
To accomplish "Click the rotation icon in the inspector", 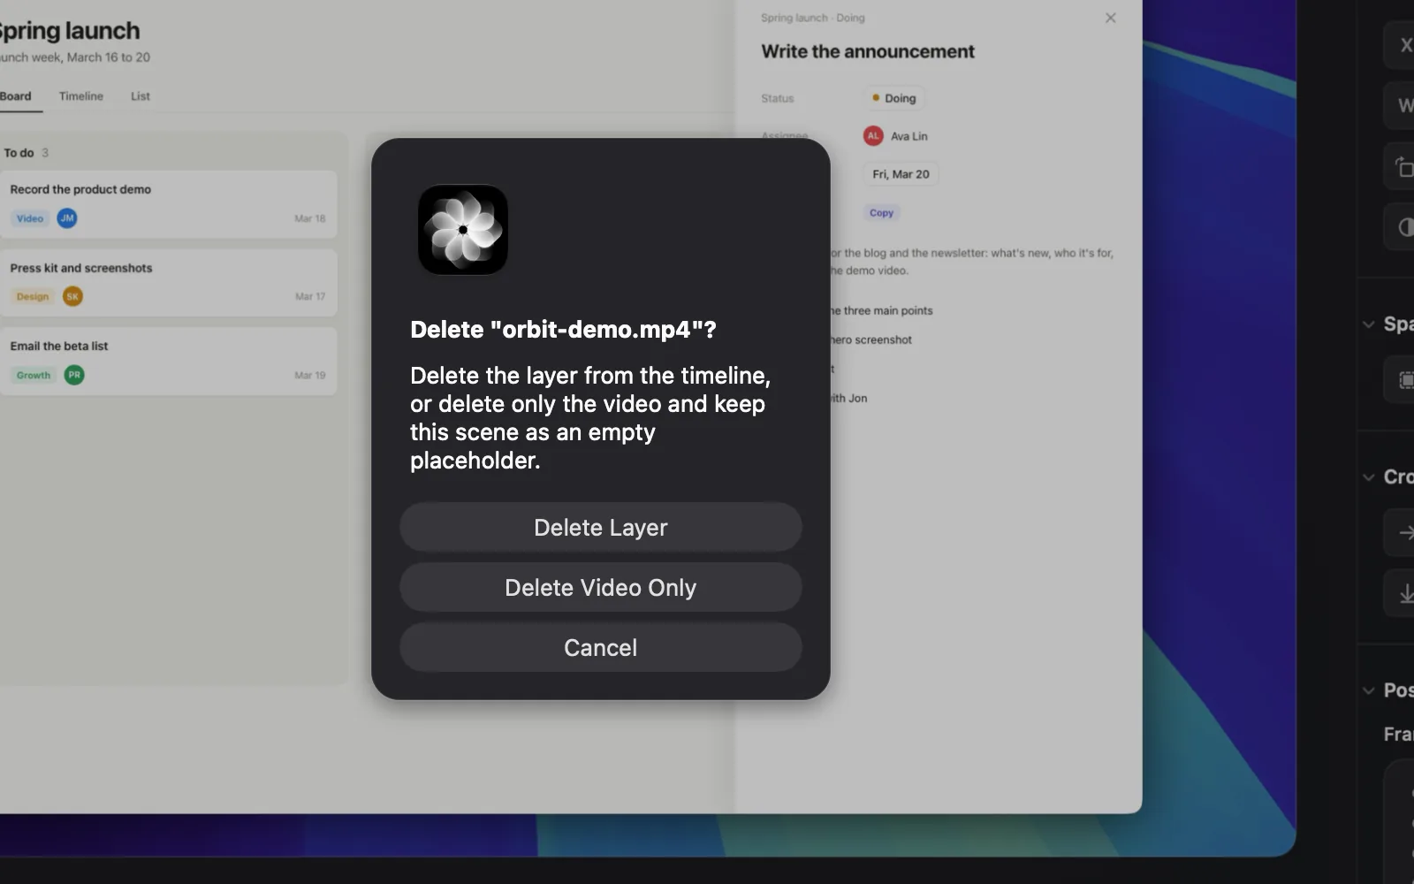I will pos(1403,167).
